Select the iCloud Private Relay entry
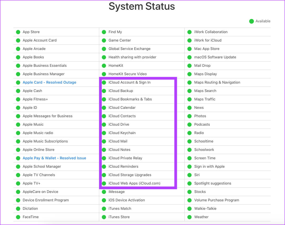Viewport: 285px width, 225px height. click(x=125, y=158)
